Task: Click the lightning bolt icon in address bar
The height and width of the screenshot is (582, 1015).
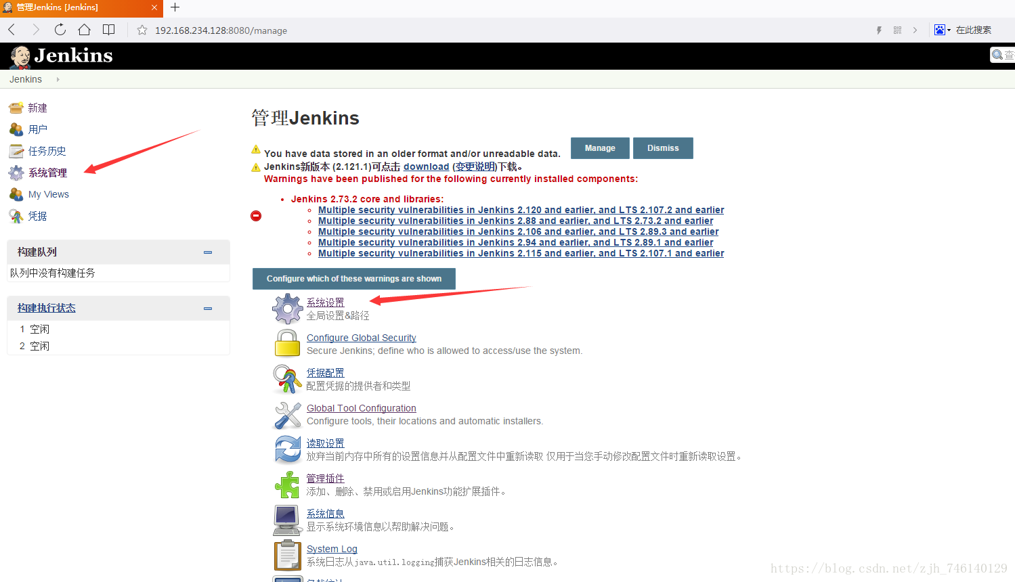Action: point(879,30)
